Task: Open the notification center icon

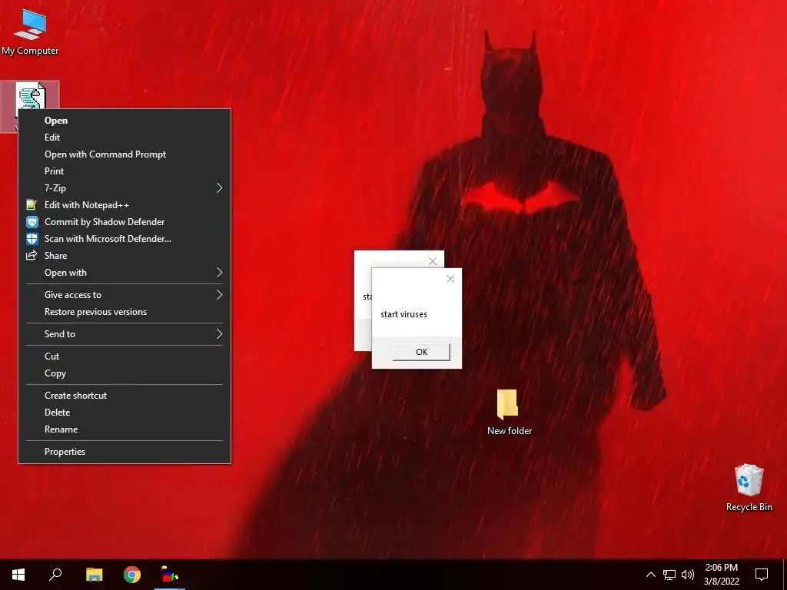Action: (762, 575)
